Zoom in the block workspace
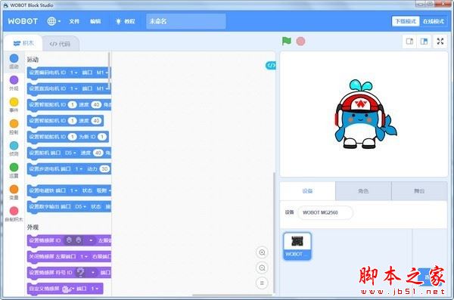454x300 pixels. pos(262,252)
